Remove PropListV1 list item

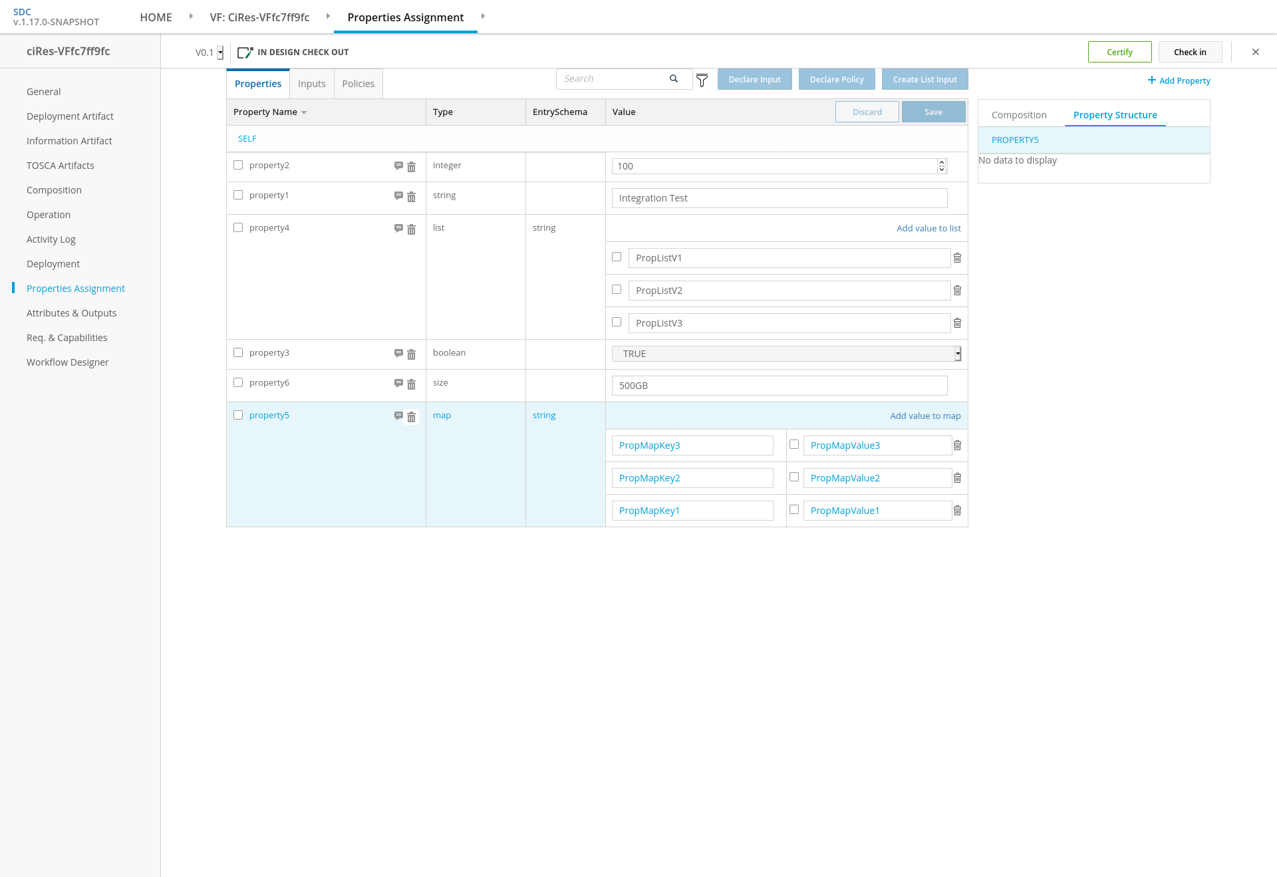[x=957, y=258]
